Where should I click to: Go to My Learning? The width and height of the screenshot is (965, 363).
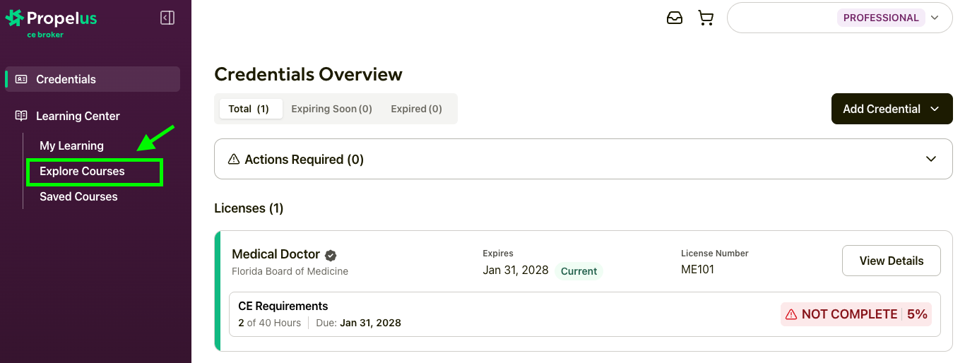(71, 145)
